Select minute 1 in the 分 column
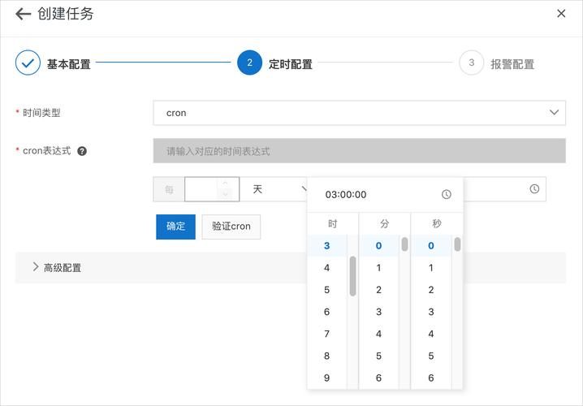The image size is (583, 406). click(378, 268)
